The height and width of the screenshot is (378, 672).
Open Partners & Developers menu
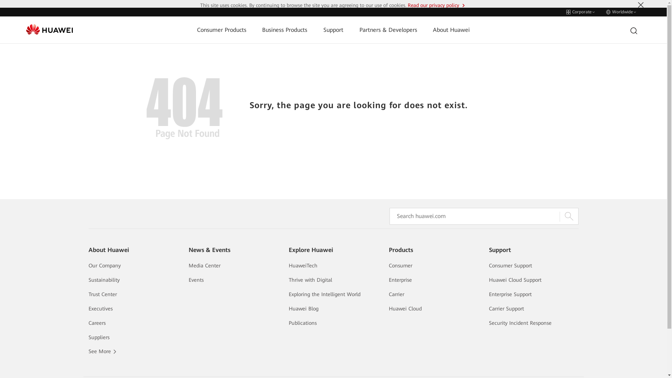(388, 30)
